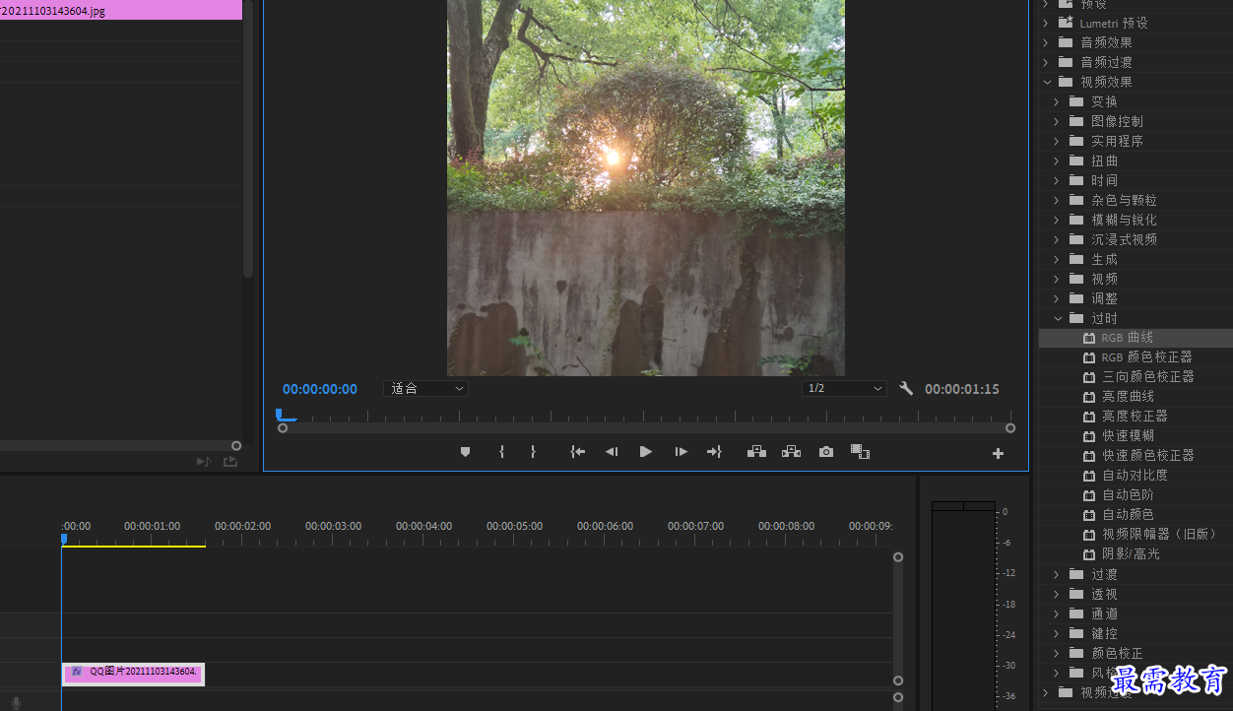Click the Program monitor left zoom handle
The image size is (1233, 711).
283,428
